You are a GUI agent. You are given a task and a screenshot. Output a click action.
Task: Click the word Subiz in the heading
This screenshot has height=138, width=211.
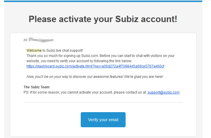coord(127,19)
